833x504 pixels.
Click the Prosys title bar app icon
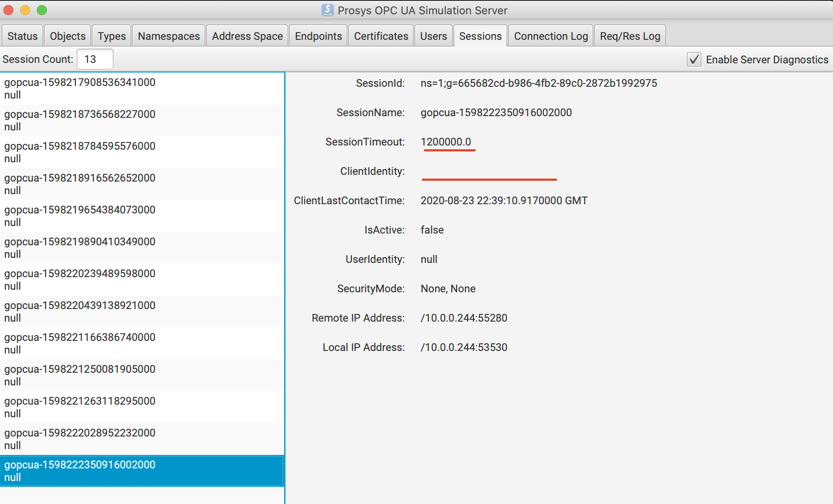pos(327,10)
